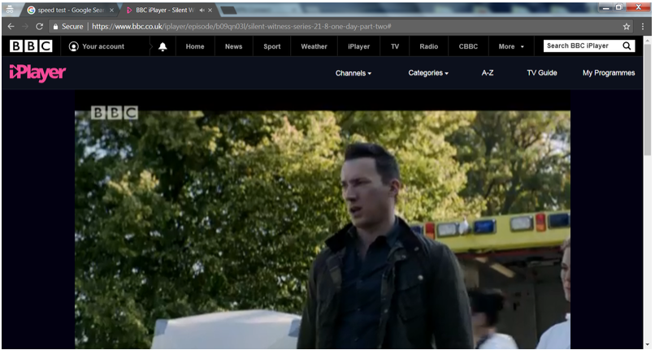Viewport: 655px width, 350px height.
Task: Expand the Categories dropdown
Action: [x=428, y=73]
